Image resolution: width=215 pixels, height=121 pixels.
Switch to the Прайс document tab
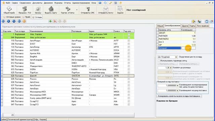pyautogui.click(x=26, y=17)
